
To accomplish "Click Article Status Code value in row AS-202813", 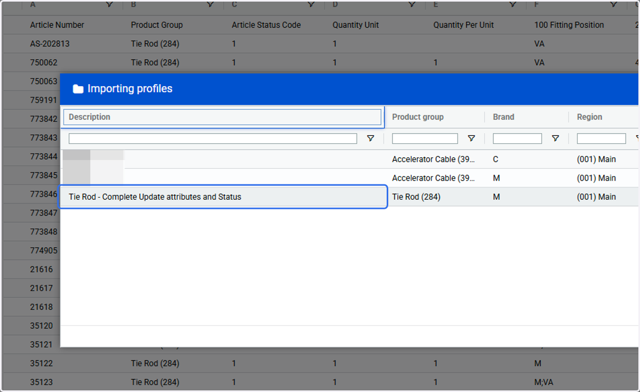I will [x=234, y=44].
